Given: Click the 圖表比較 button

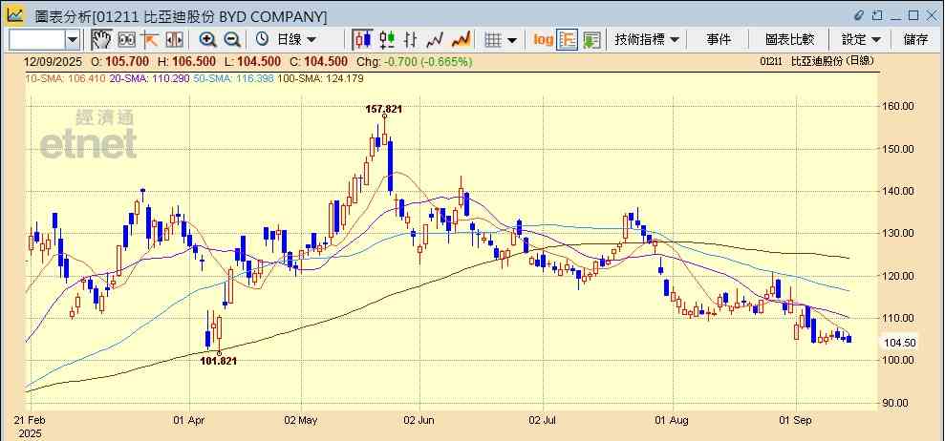Looking at the screenshot, I should (x=789, y=40).
